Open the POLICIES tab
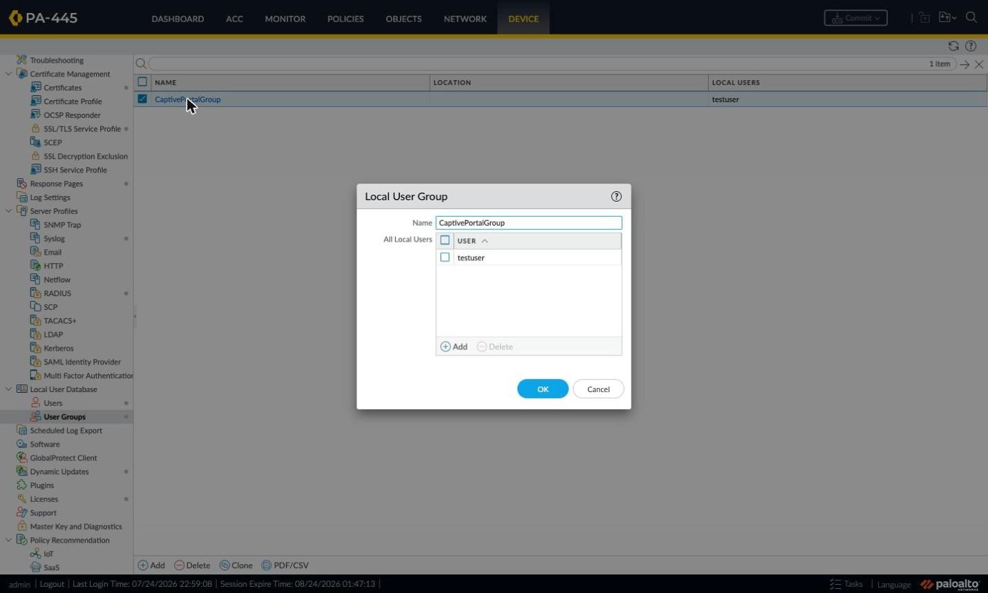Viewport: 988px width, 593px height. tap(345, 19)
